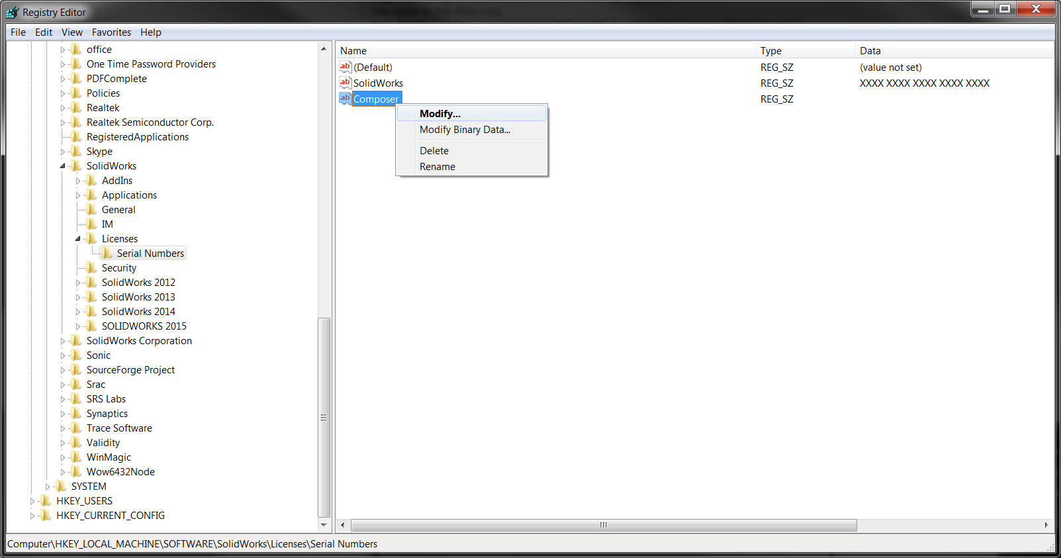
Task: Click the Security folder icon
Action: (x=92, y=268)
